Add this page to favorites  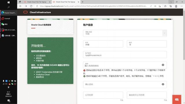[x=160, y=6]
